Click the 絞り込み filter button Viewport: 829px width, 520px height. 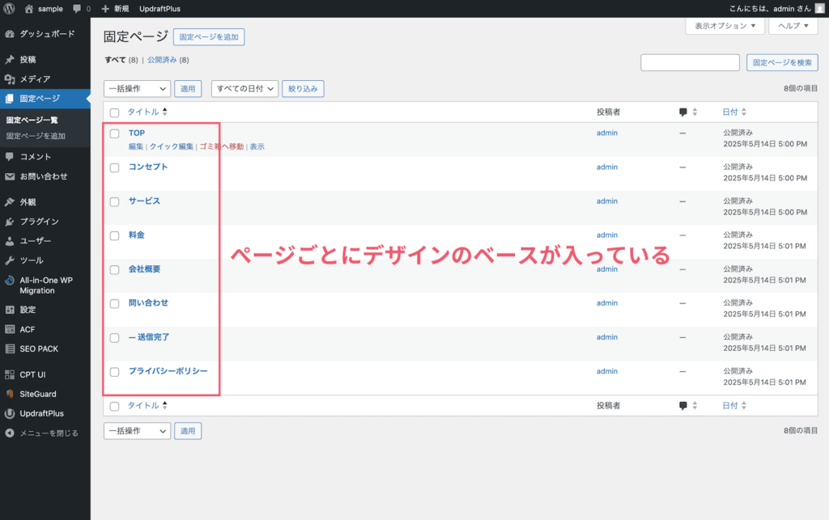(303, 89)
